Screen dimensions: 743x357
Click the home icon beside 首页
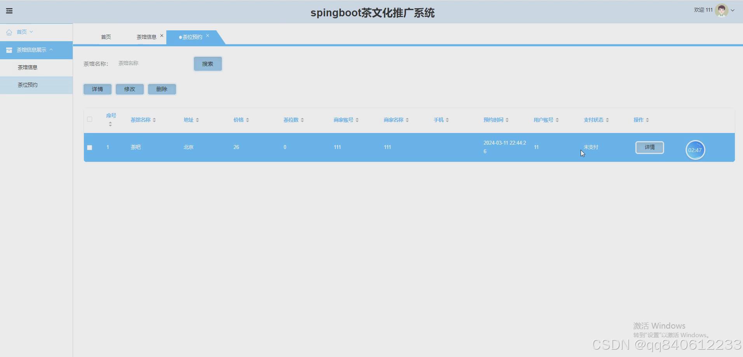(x=9, y=32)
